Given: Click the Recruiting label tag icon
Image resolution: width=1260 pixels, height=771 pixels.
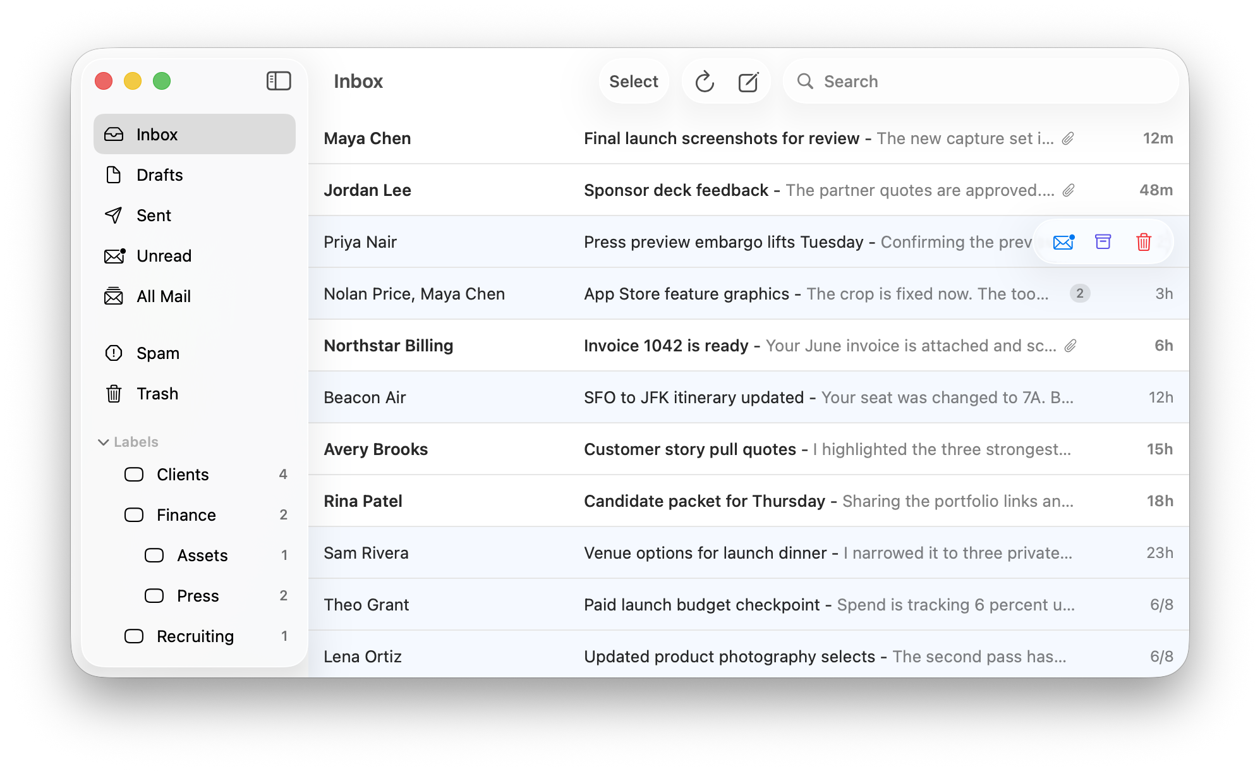Looking at the screenshot, I should click(134, 636).
